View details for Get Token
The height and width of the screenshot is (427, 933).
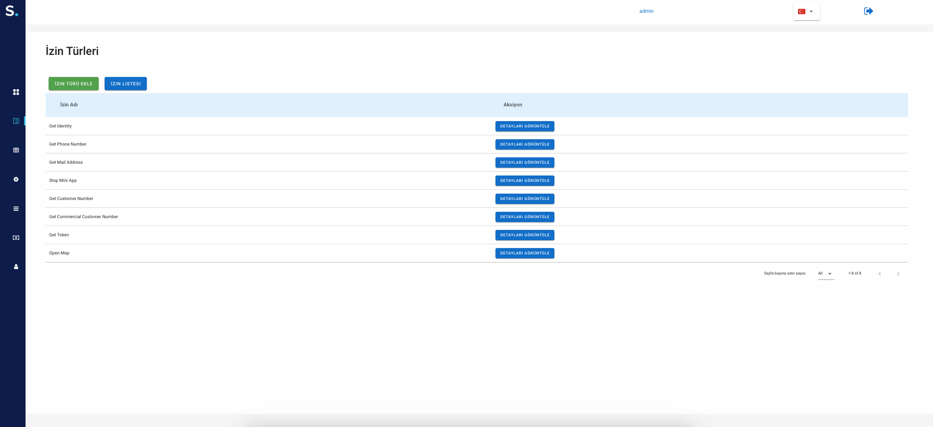click(x=524, y=235)
